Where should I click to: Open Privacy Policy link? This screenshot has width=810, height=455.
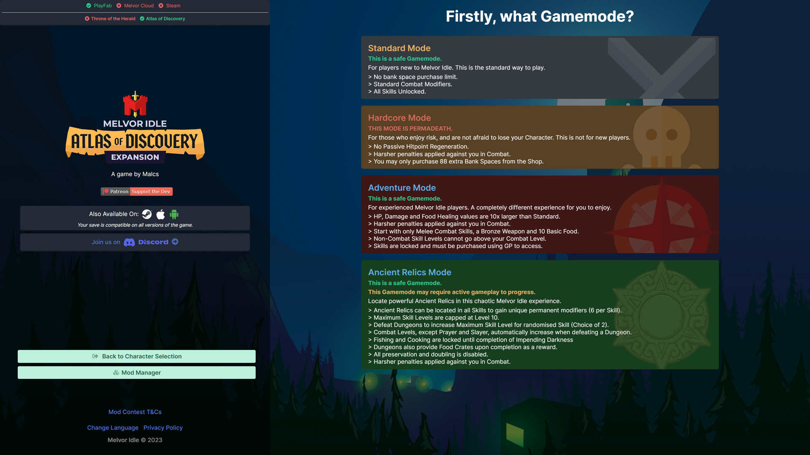[x=163, y=428]
